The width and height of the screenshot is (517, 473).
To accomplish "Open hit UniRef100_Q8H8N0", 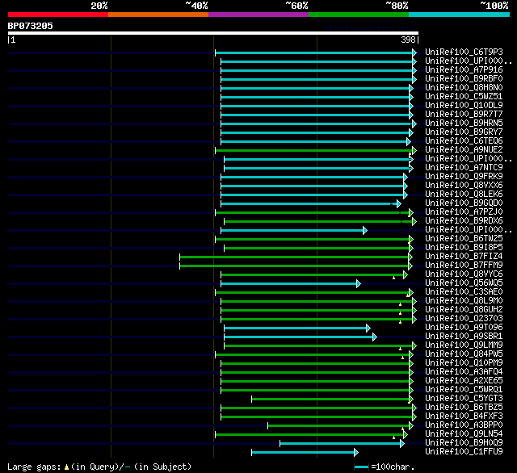I will 464,88.
